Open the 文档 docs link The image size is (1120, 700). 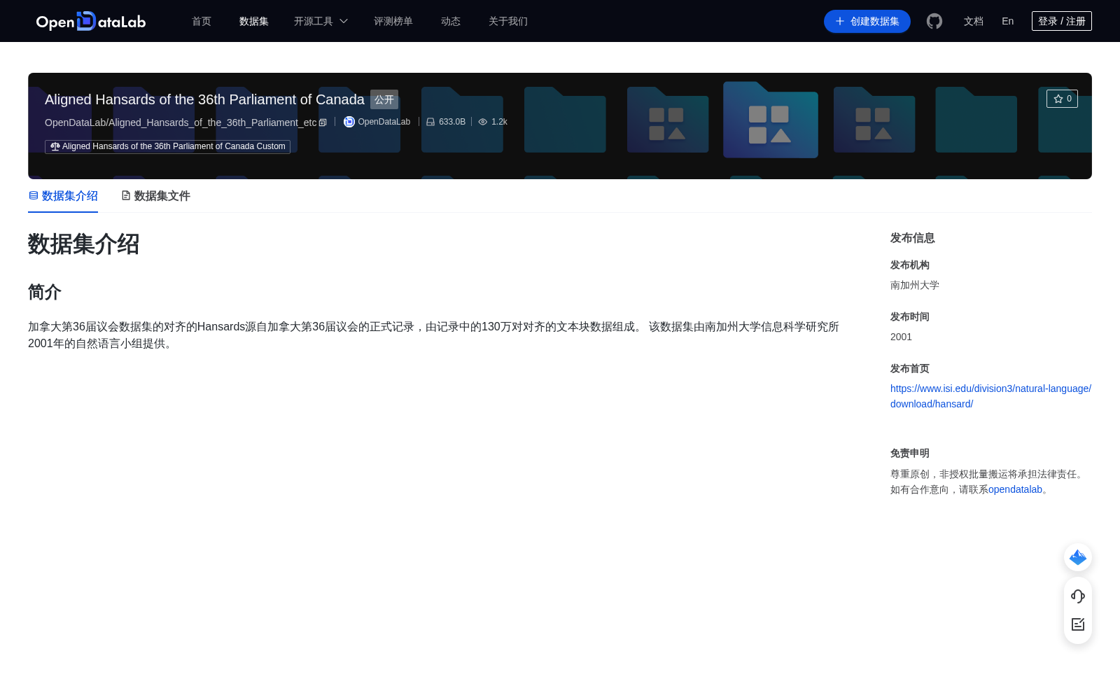coord(974,21)
